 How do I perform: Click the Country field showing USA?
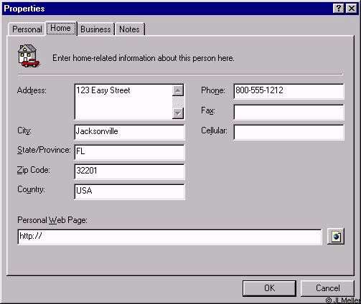[x=129, y=191]
